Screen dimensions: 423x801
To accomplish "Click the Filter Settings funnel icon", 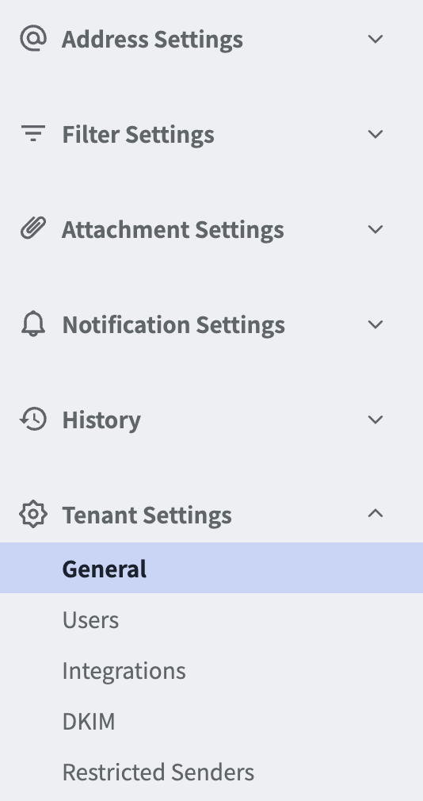I will point(33,134).
